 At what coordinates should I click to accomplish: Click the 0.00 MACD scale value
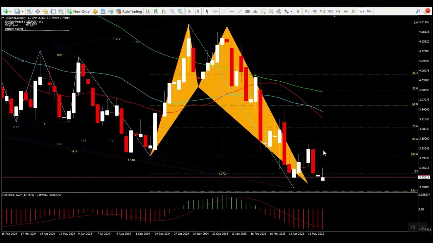[x=421, y=209]
